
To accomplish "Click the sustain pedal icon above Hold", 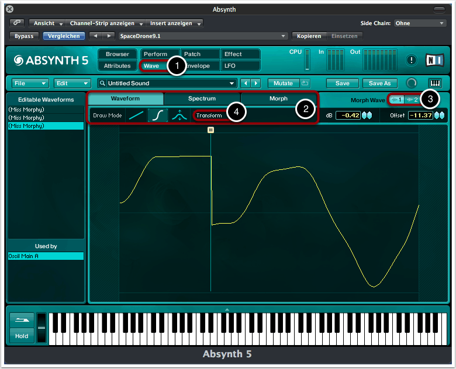I will [22, 321].
